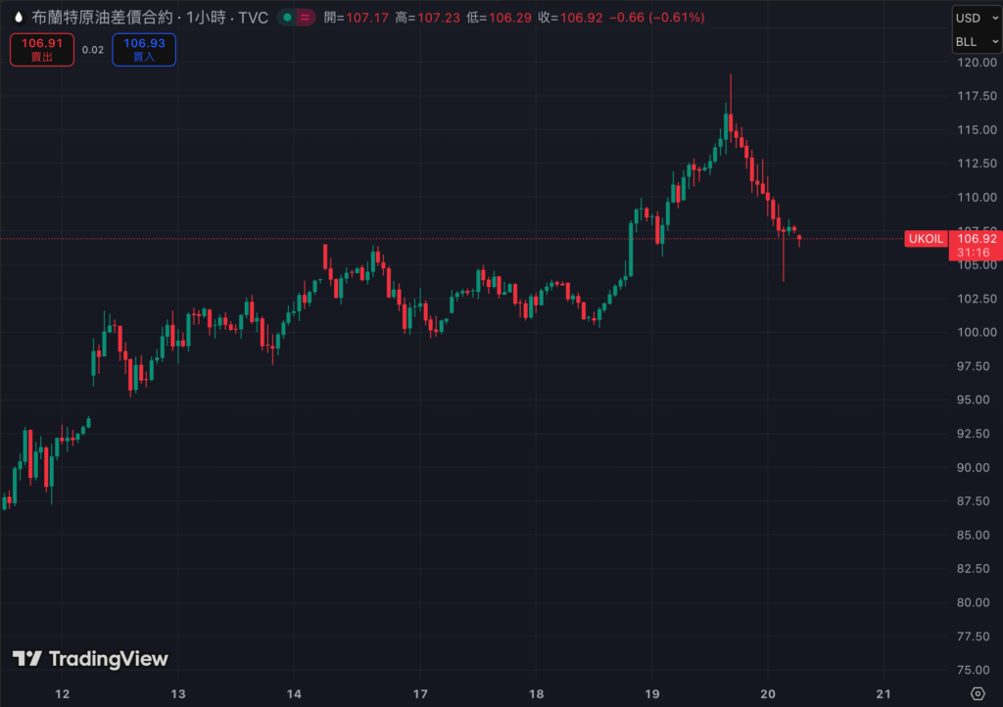Click the date 20 on time axis
This screenshot has height=707, width=1003.
[768, 693]
